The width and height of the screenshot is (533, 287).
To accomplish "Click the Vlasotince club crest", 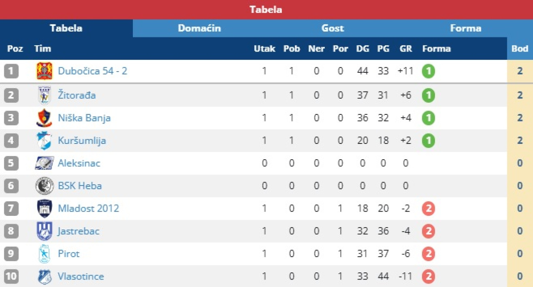I will click(x=44, y=277).
